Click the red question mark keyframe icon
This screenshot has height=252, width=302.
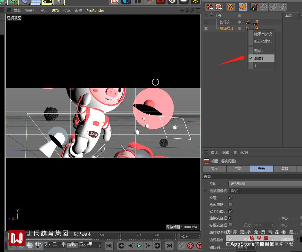point(199,246)
